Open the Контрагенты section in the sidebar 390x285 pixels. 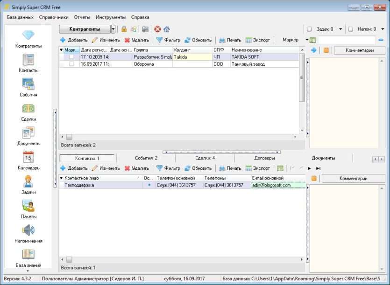coord(28,39)
